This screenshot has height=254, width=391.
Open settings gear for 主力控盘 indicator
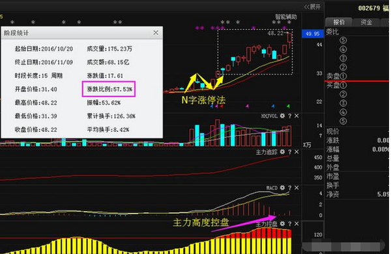(282, 224)
